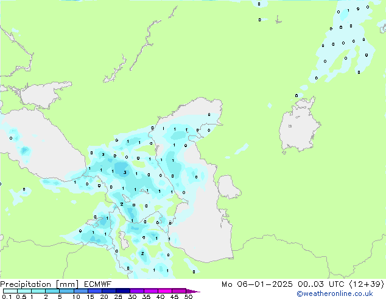The height and width of the screenshot is (299, 386).
Task: Click the 45–50 mm legend color cell
Action: click(x=179, y=291)
